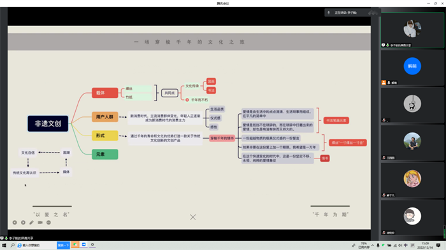The height and width of the screenshot is (250, 446).
Task: Click the microphone icon in the speaking indicator bar
Action: point(329,13)
